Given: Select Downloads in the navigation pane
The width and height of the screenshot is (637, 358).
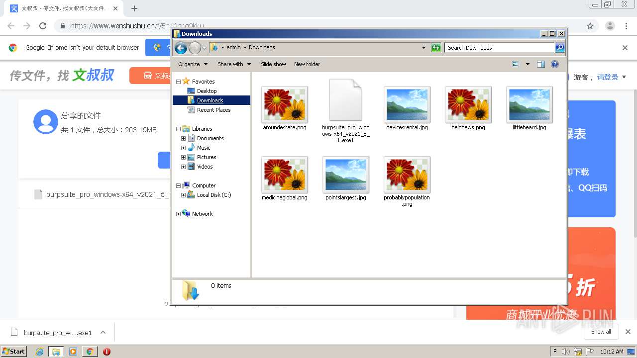Looking at the screenshot, I should [210, 100].
